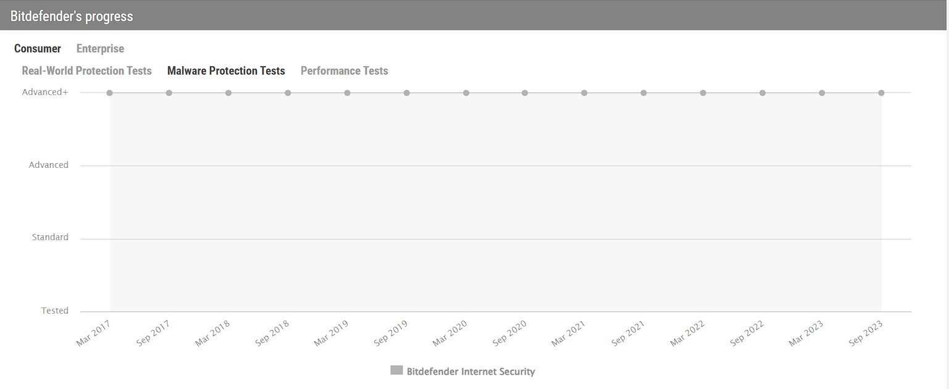This screenshot has width=949, height=389.
Task: Toggle the Bitdefender Internet Security legend label
Action: pyautogui.click(x=470, y=372)
